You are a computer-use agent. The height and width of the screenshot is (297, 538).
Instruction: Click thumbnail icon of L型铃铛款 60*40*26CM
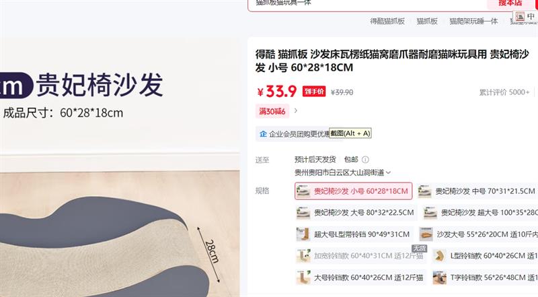439,256
